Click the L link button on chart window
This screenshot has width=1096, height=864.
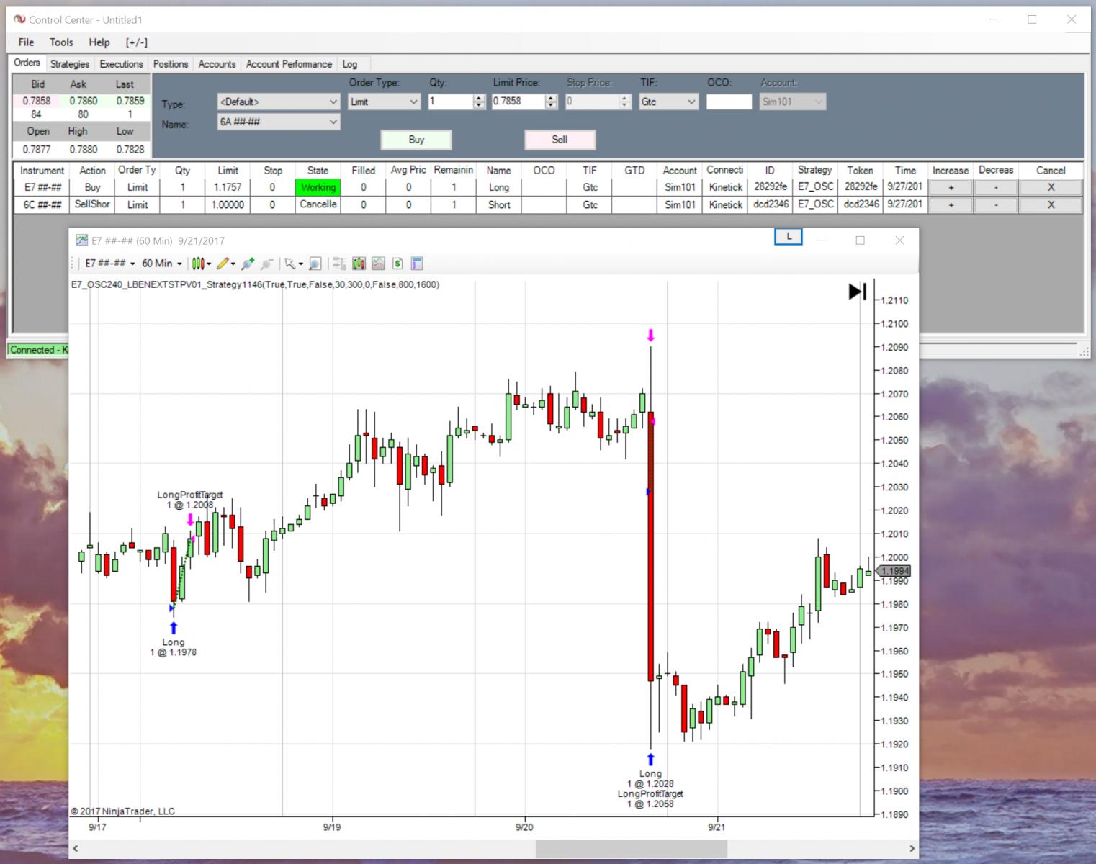789,237
